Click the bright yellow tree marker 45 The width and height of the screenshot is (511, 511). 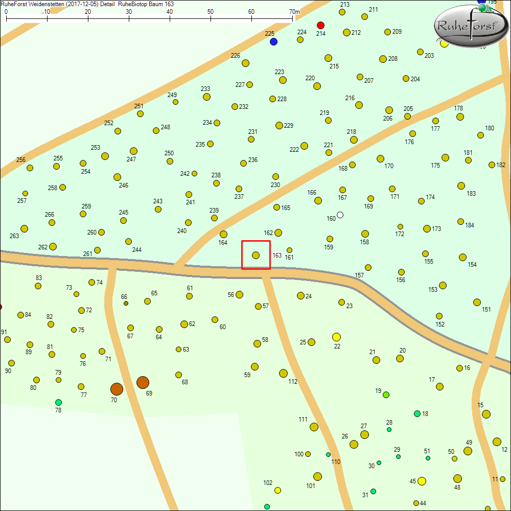(x=422, y=481)
